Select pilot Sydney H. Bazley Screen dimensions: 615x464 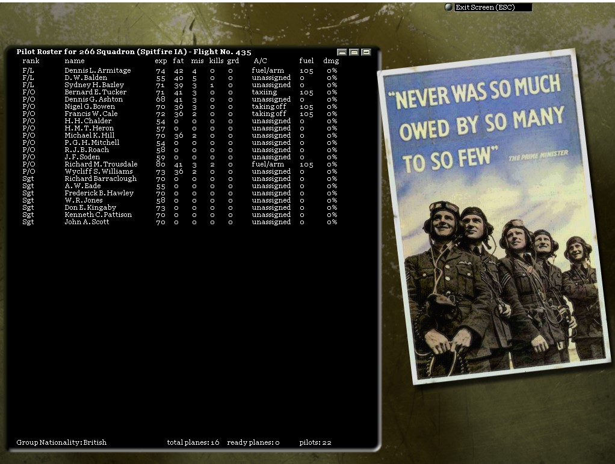[94, 85]
